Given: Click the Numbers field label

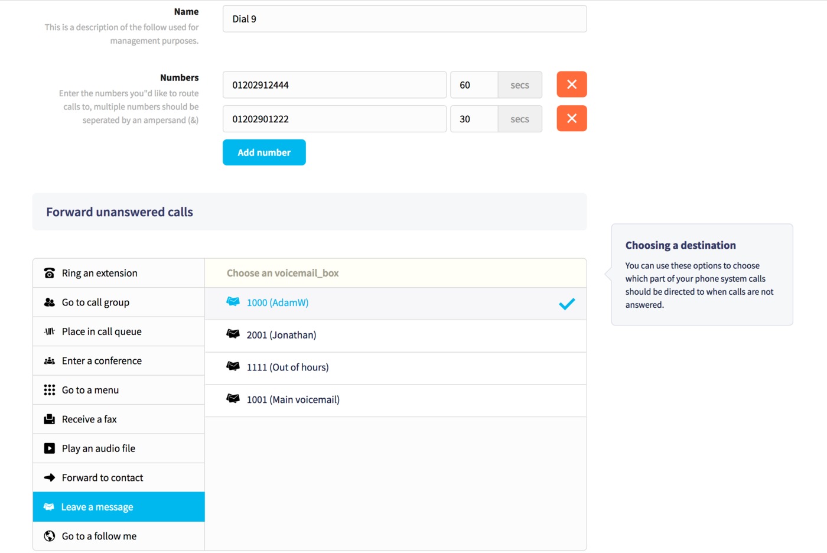Looking at the screenshot, I should [x=180, y=77].
